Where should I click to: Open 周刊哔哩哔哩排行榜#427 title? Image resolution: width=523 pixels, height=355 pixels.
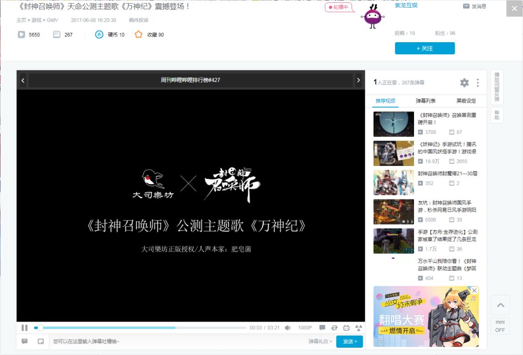pyautogui.click(x=190, y=80)
